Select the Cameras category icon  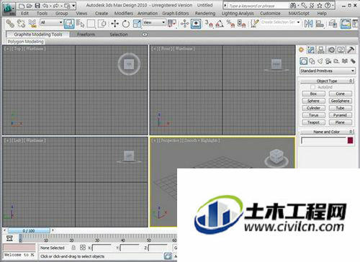point(328,61)
